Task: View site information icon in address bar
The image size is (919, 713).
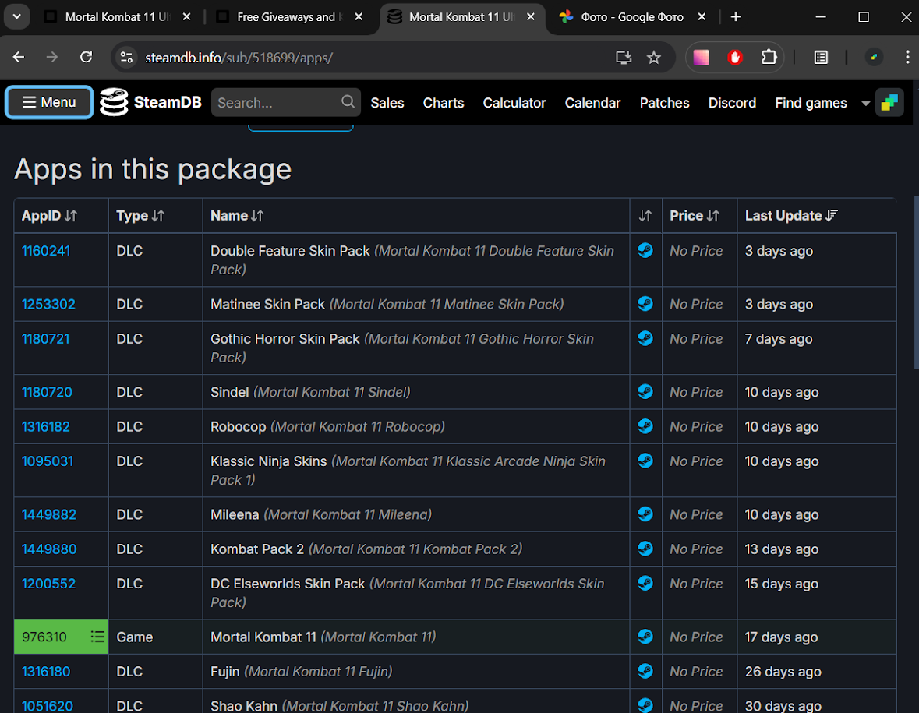Action: coord(126,58)
